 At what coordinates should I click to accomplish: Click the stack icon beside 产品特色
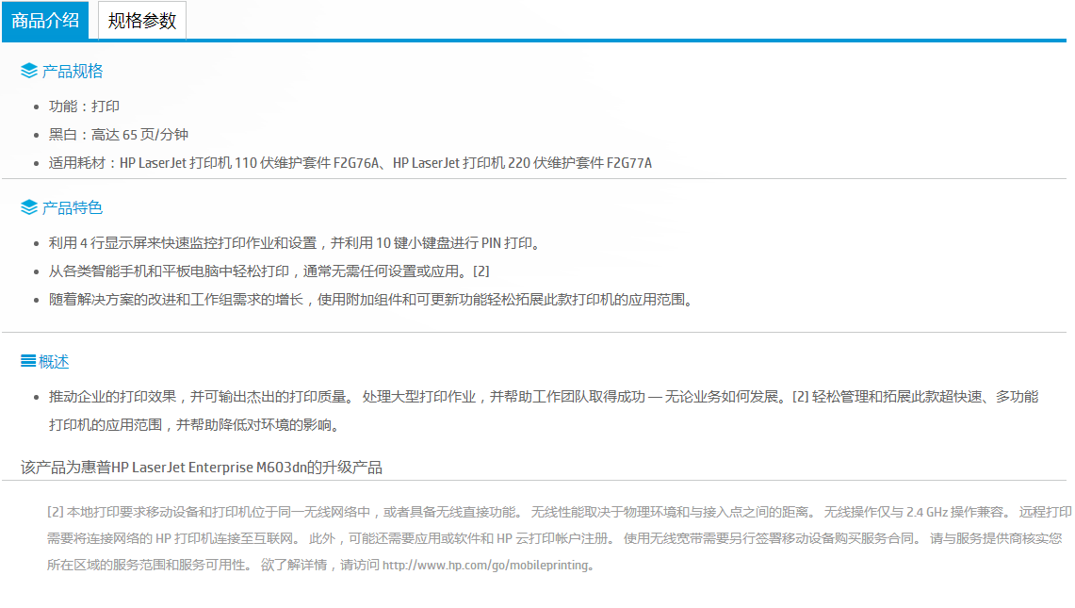coord(29,207)
